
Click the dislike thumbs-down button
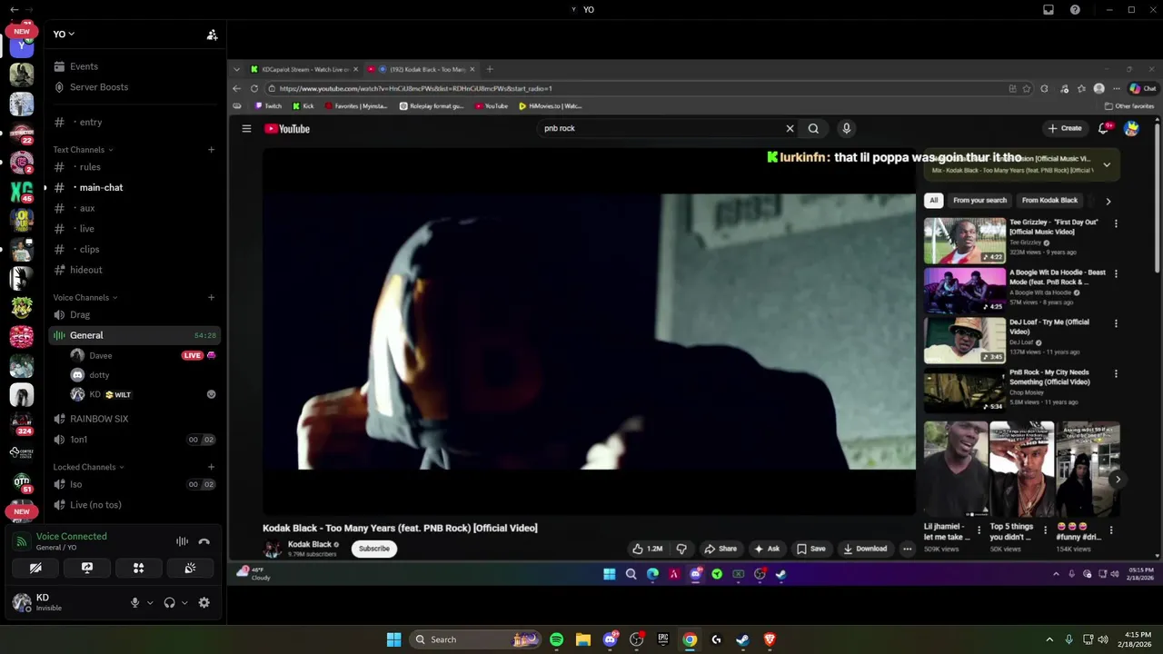pyautogui.click(x=681, y=549)
